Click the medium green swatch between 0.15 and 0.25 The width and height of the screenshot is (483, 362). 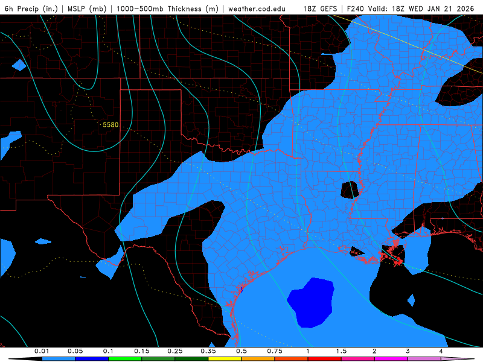click(x=158, y=359)
